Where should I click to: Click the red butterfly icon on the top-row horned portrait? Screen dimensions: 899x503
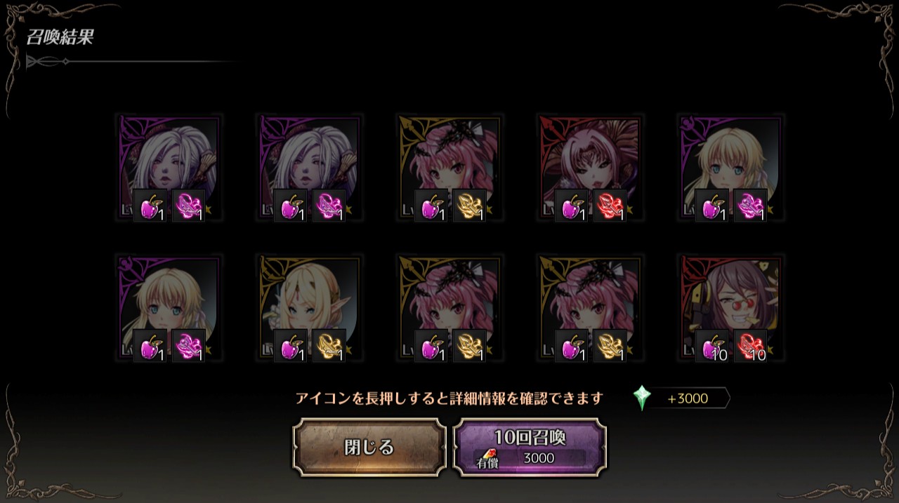point(610,206)
